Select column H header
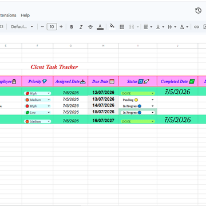 pyautogui.click(x=103, y=46)
